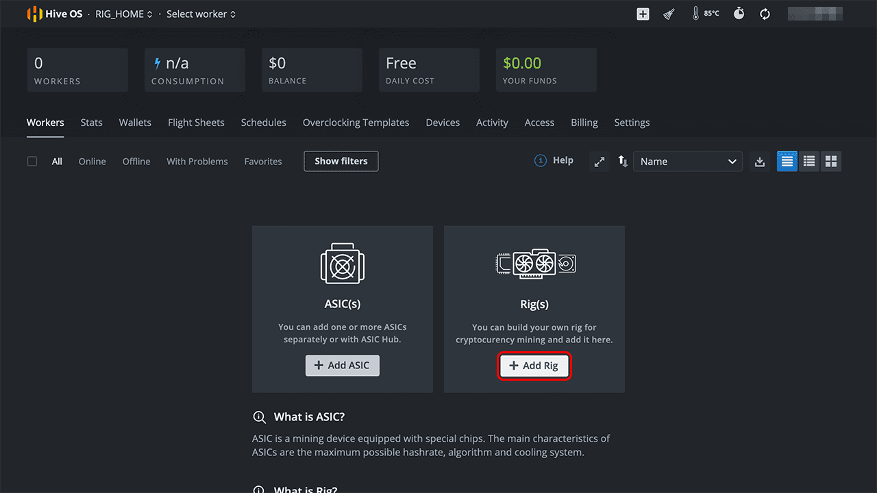The width and height of the screenshot is (877, 493).
Task: Expand the RIG_HOME farm selector
Action: (124, 14)
